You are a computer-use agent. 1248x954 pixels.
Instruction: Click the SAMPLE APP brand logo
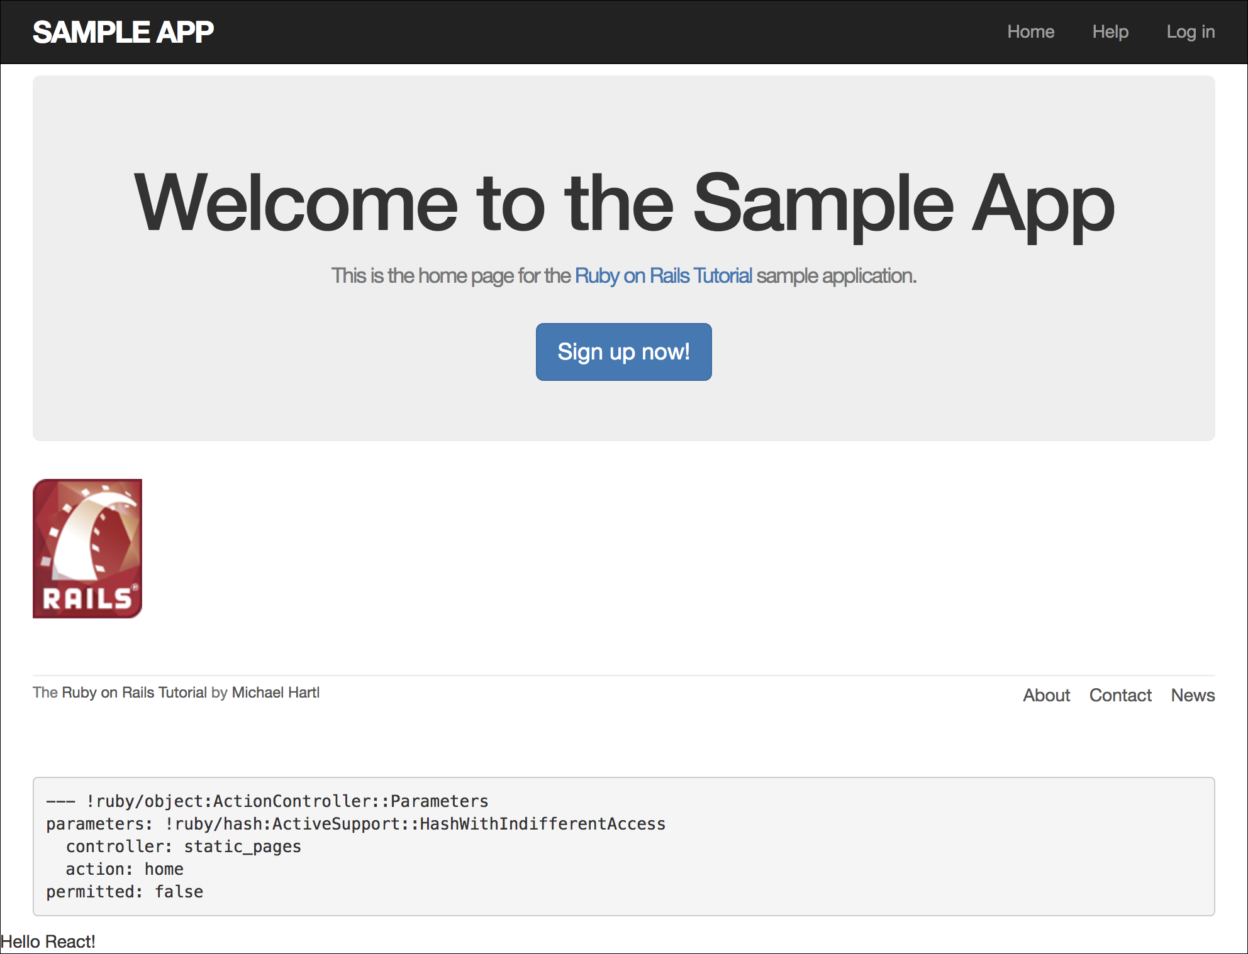123,31
